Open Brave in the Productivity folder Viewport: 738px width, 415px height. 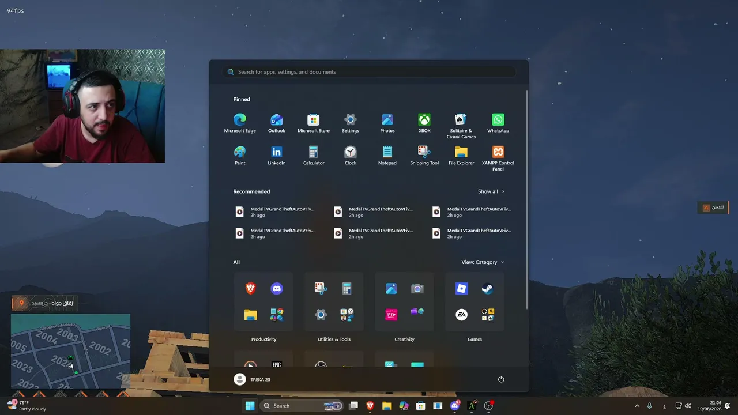pos(250,289)
